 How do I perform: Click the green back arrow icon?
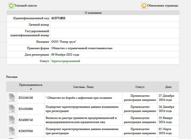[11, 6]
